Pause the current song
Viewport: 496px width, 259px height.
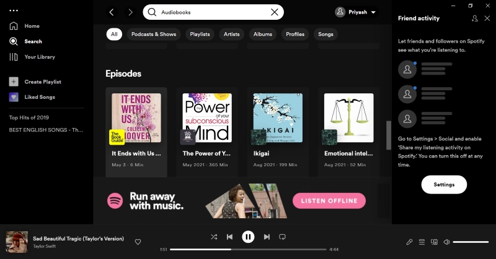[248, 237]
